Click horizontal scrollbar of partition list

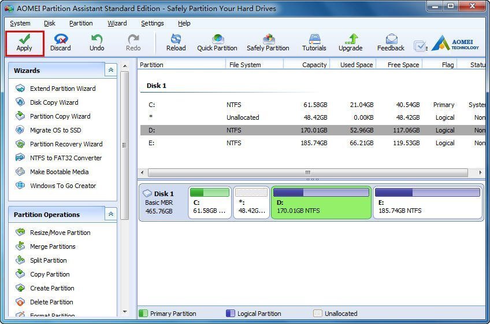pos(308,172)
